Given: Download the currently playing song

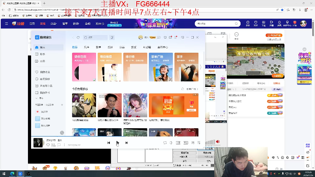Looking at the screenshot, I should pyautogui.click(x=53, y=145).
